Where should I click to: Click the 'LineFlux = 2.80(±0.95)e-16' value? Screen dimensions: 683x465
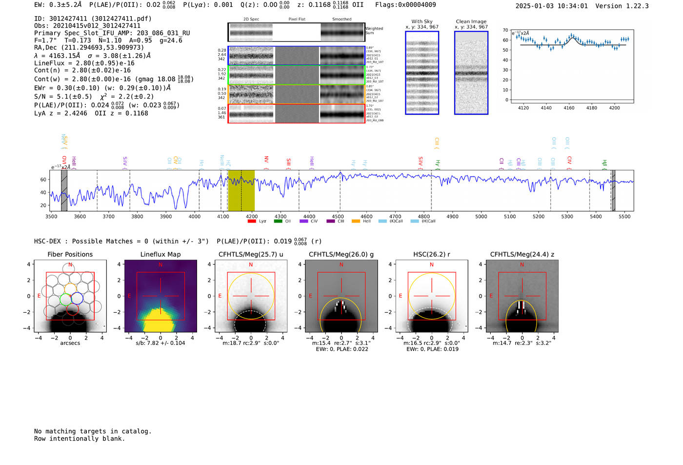pos(84,63)
